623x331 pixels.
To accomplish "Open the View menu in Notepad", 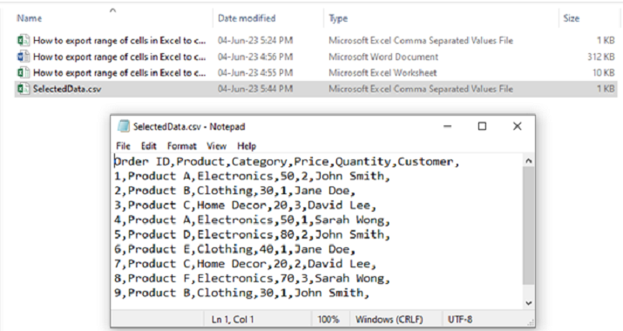I will click(217, 145).
